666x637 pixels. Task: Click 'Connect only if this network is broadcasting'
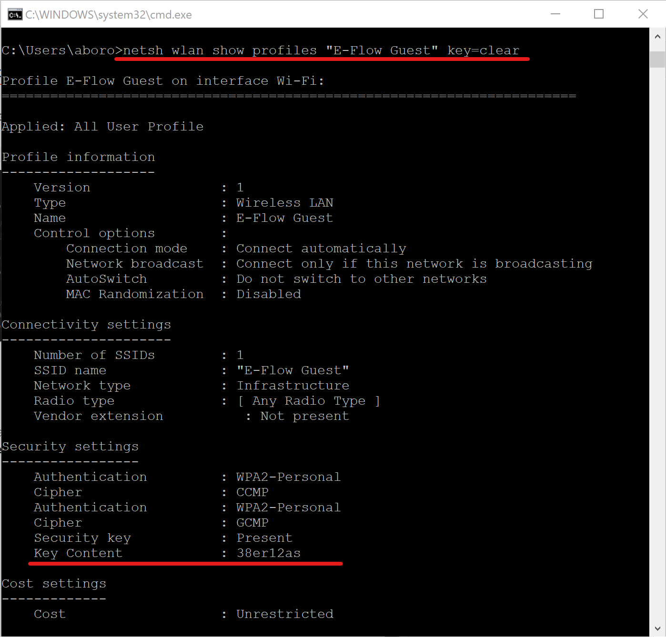[414, 264]
